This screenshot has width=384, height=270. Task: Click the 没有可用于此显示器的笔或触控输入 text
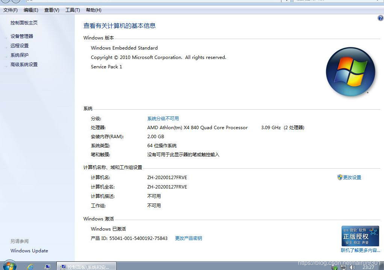(x=183, y=155)
